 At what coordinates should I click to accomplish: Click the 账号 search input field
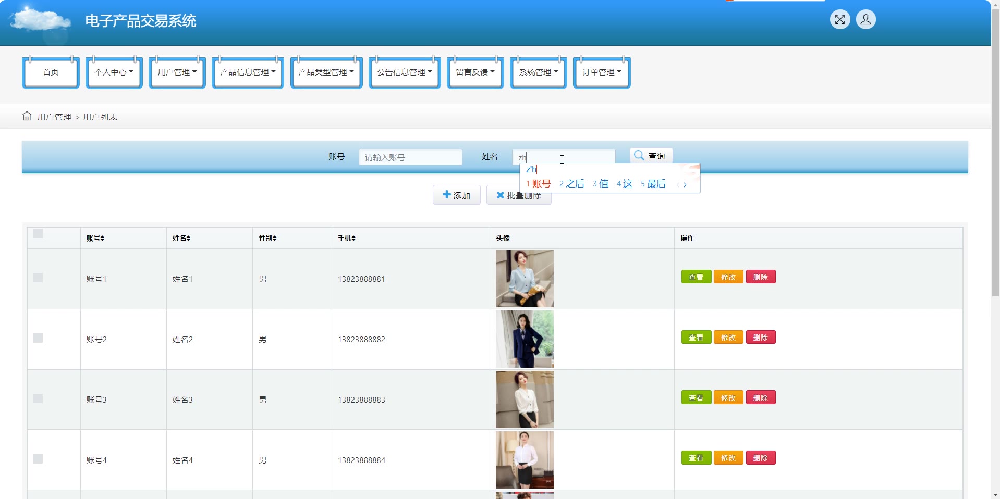click(x=410, y=157)
